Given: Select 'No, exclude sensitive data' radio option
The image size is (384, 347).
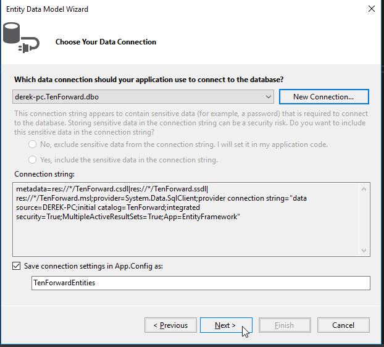Looking at the screenshot, I should 32,144.
